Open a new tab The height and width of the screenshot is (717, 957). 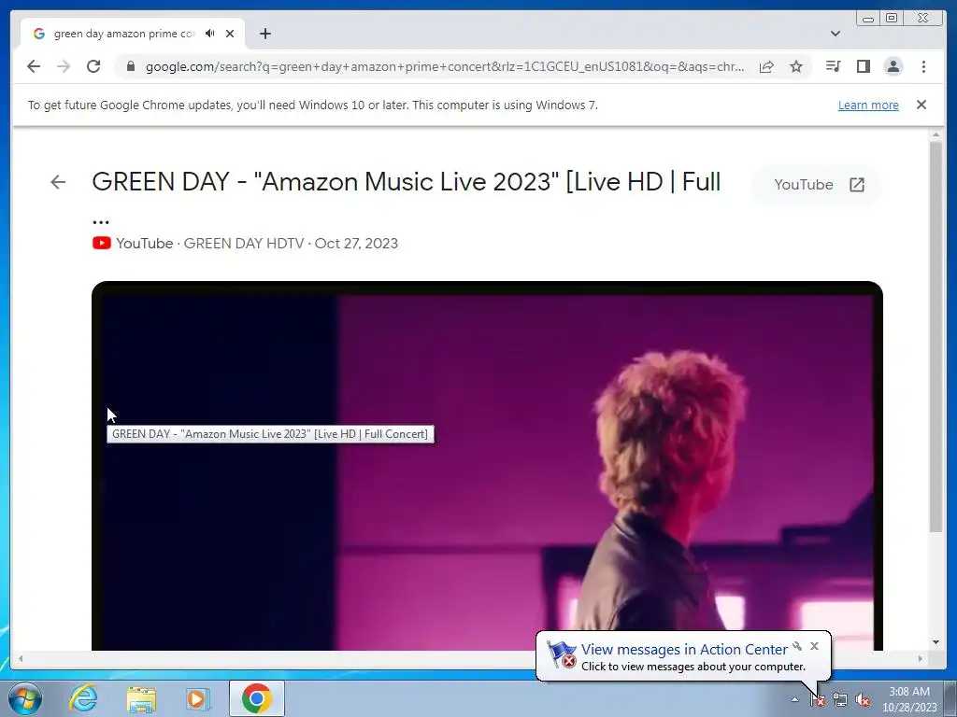[264, 34]
